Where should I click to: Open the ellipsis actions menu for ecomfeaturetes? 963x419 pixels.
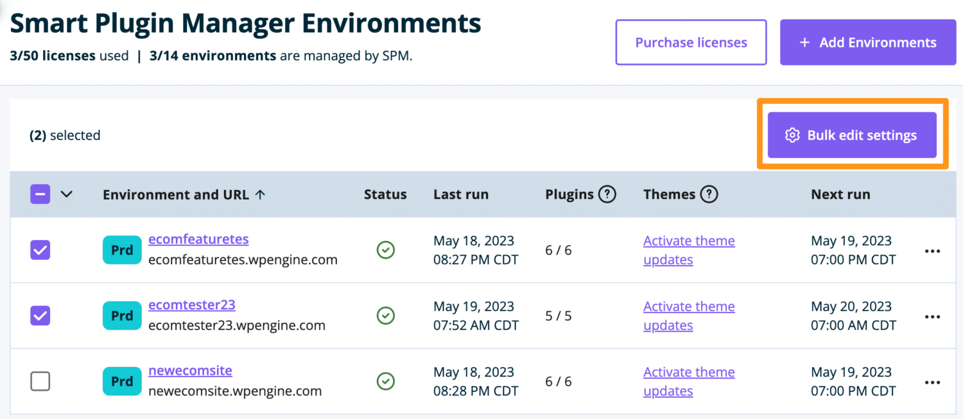[x=932, y=251]
